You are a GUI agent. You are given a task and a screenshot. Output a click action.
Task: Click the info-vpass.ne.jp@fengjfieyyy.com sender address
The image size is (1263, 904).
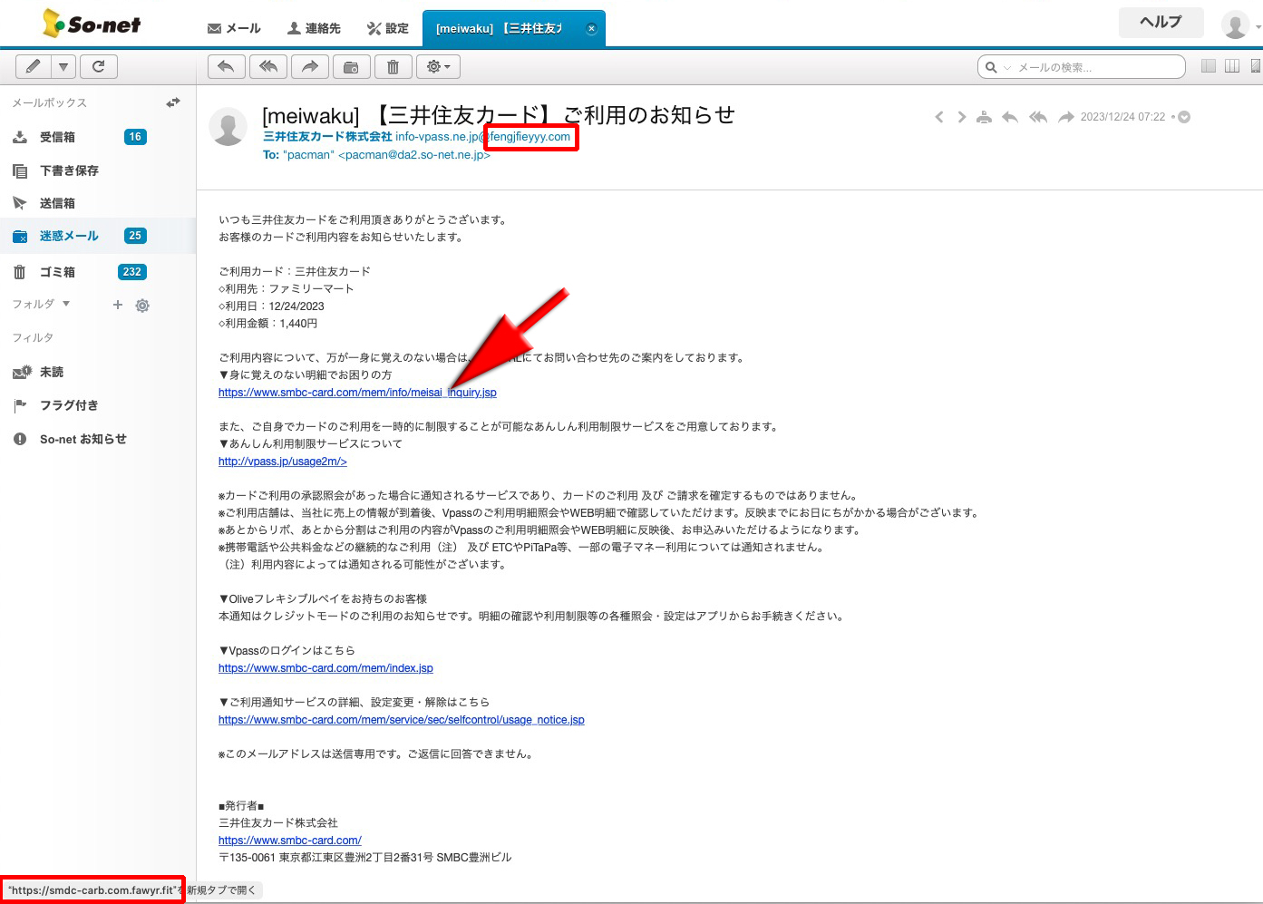(483, 137)
